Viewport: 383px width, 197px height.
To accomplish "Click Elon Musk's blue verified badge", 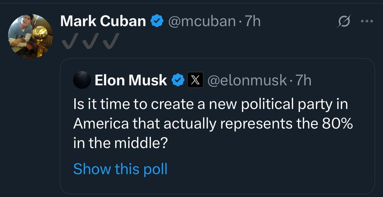I will (x=178, y=81).
